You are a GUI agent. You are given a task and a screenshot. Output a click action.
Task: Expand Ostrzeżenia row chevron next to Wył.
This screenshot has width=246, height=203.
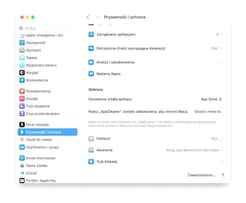(222, 48)
